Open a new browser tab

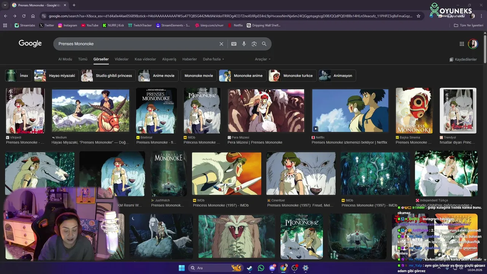[x=74, y=5]
